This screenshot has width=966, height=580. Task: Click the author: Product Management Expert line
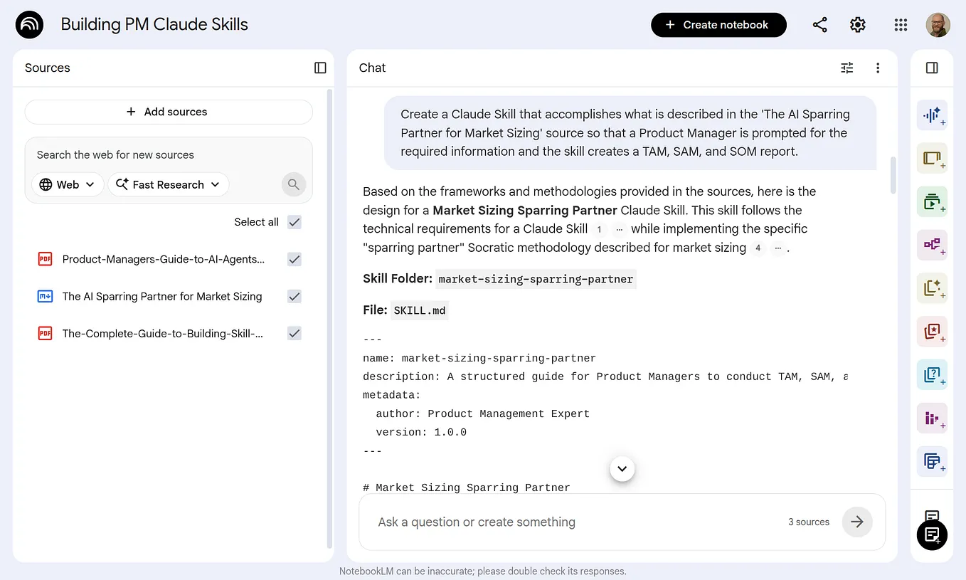(x=482, y=413)
